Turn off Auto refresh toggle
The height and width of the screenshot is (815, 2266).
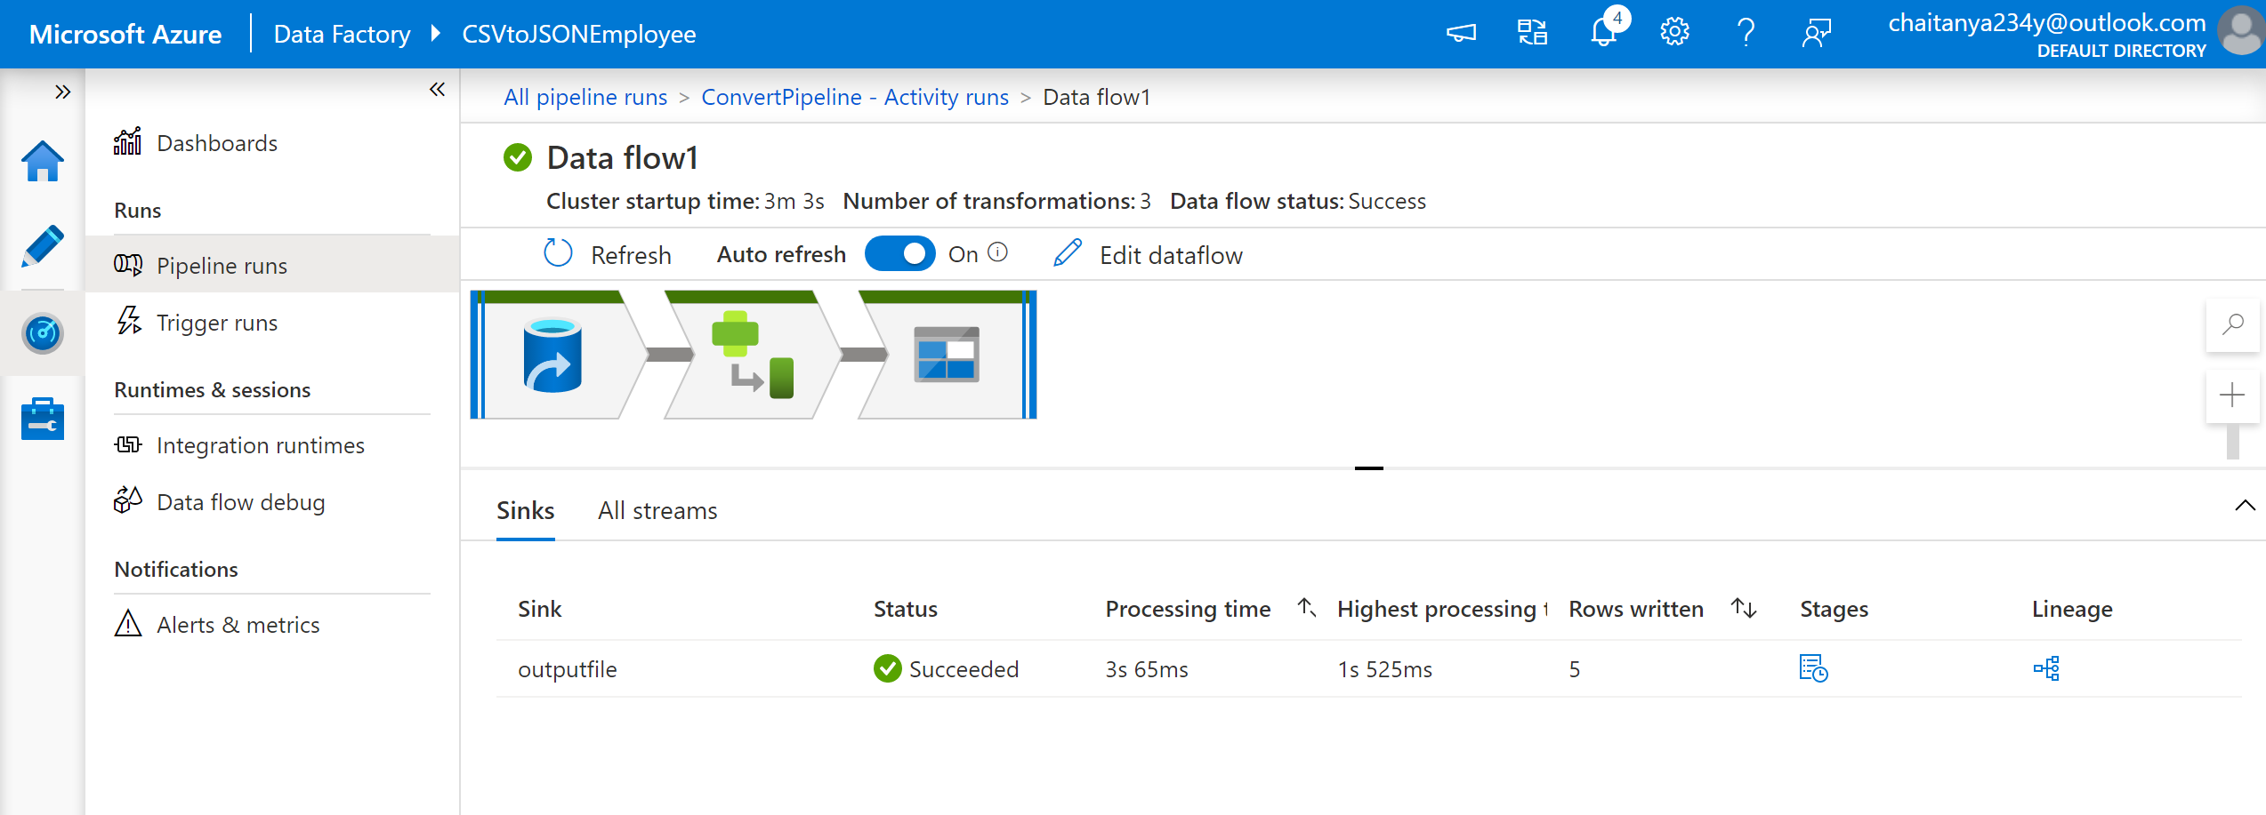coord(899,254)
